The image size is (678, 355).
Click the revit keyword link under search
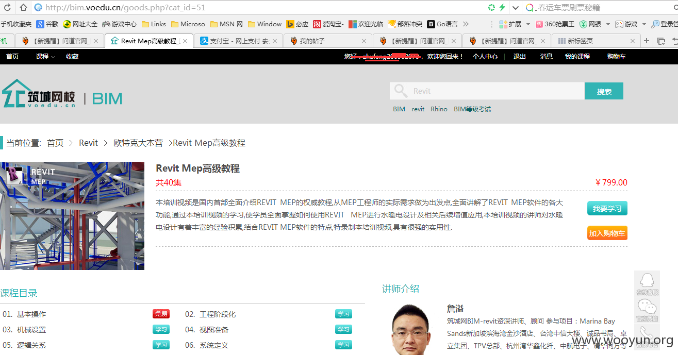click(418, 109)
